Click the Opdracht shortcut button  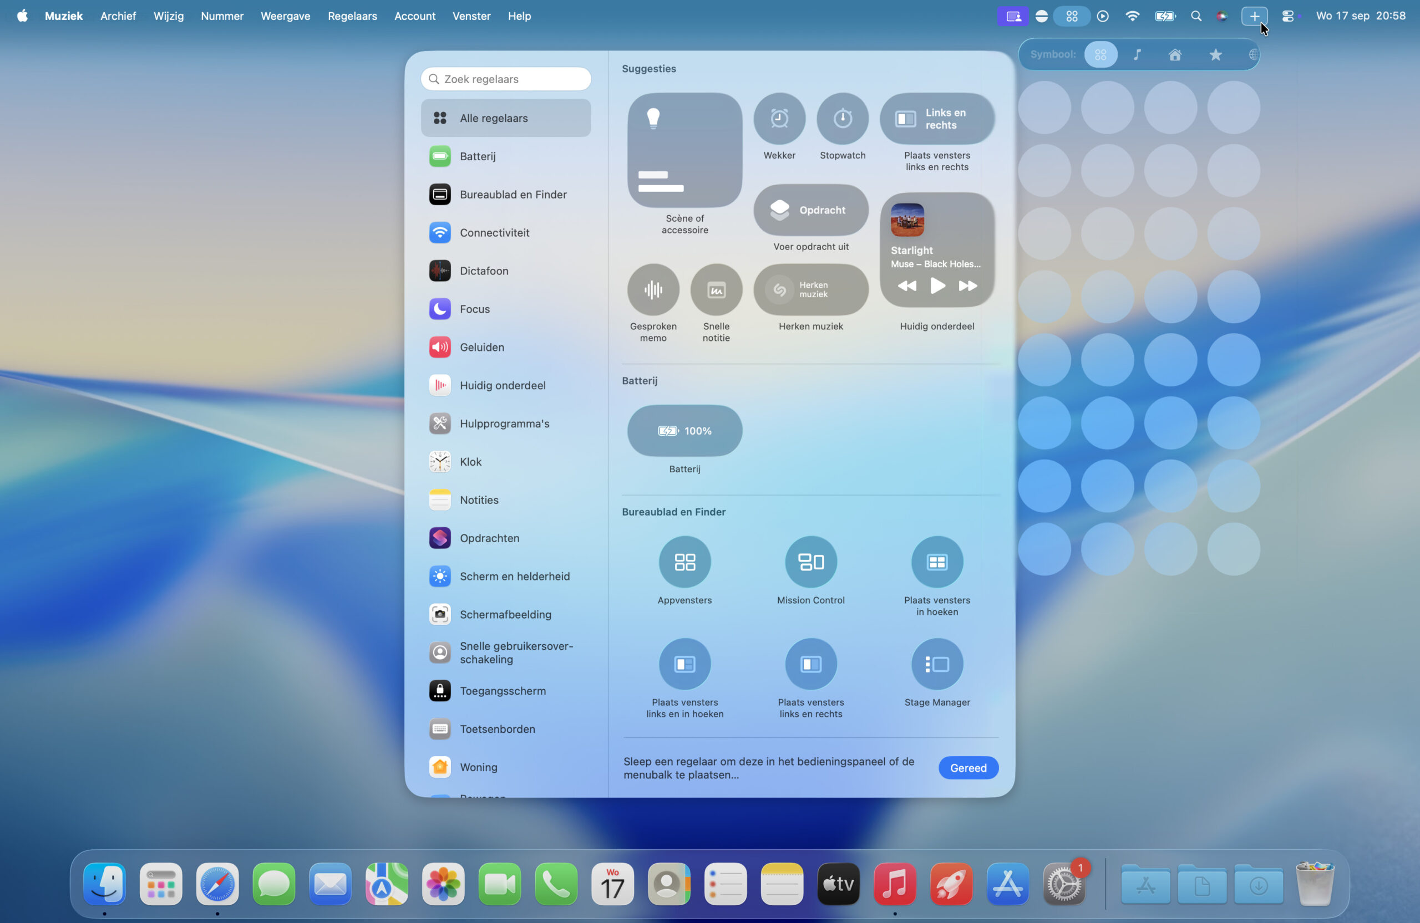click(810, 210)
